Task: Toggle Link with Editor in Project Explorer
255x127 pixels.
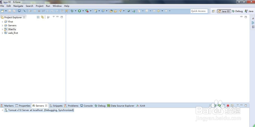Action: [42, 17]
